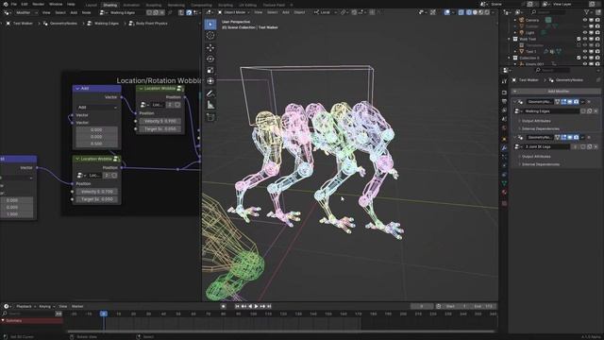Open the Window menu

[56, 4]
